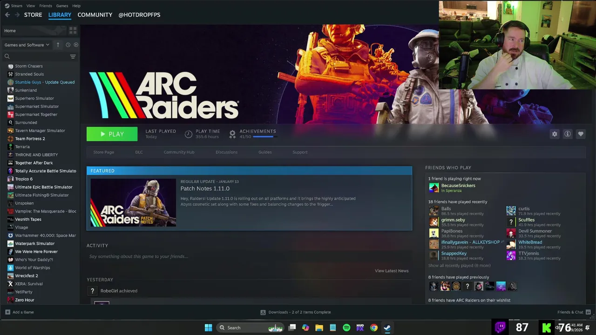The width and height of the screenshot is (596, 335).
Task: Click View Latest News
Action: 392,271
